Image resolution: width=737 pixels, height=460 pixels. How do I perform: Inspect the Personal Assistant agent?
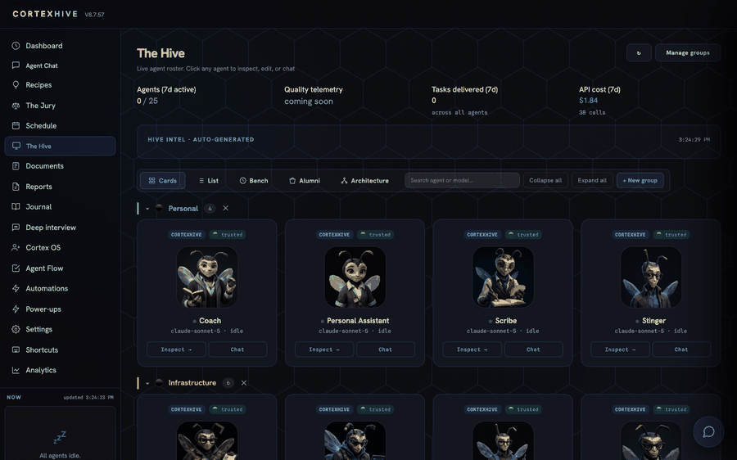click(x=324, y=350)
